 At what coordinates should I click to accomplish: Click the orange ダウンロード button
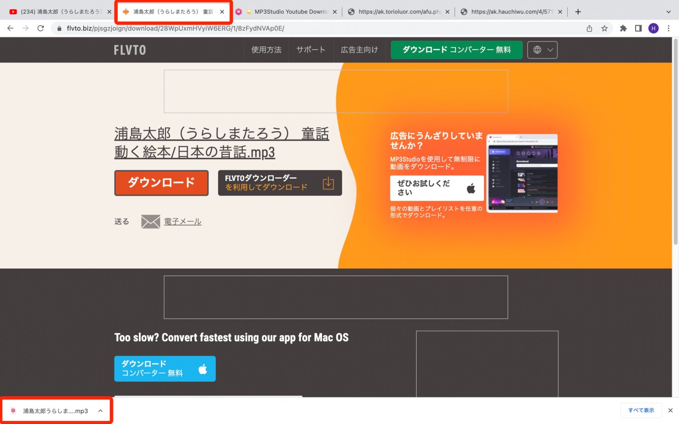tap(162, 183)
